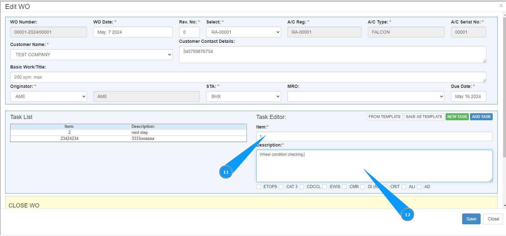
Task: Close the Edit WO dialog with the X
Action: point(501,6)
